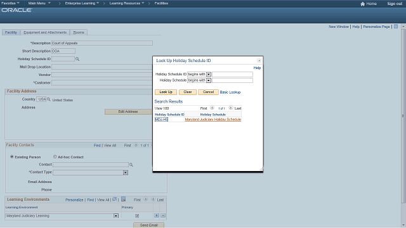Open the New Window link
This screenshot has width=406, height=228.
coord(339,27)
